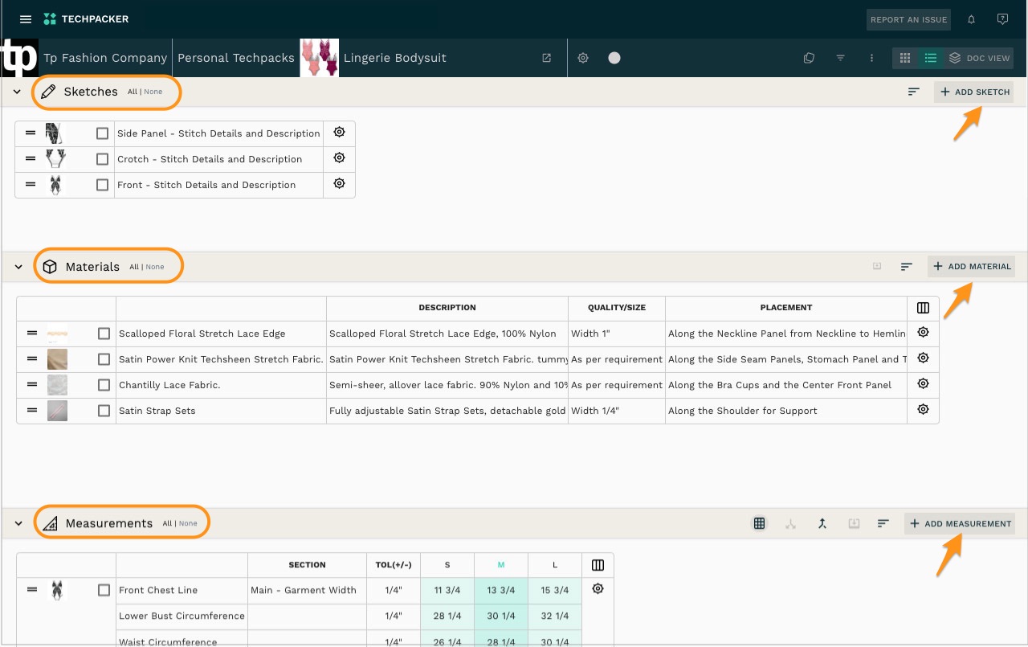Image resolution: width=1028 pixels, height=647 pixels.
Task: Open settings gear for Chantilly Lace Fabric
Action: [x=923, y=384]
